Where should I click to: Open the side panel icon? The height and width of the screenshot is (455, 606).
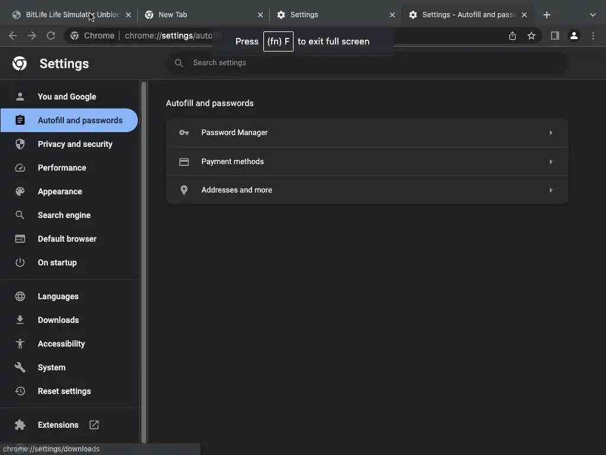tap(555, 36)
